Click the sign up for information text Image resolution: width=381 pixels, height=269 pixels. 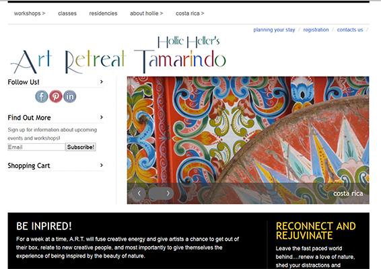(53, 134)
